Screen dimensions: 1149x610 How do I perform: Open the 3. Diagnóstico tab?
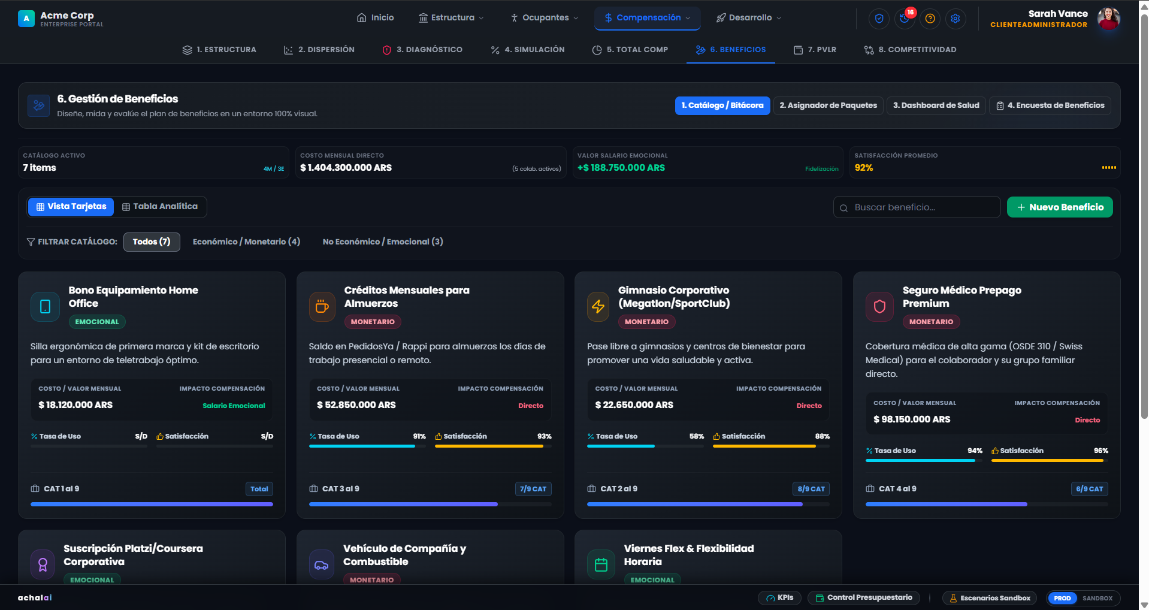coord(422,50)
